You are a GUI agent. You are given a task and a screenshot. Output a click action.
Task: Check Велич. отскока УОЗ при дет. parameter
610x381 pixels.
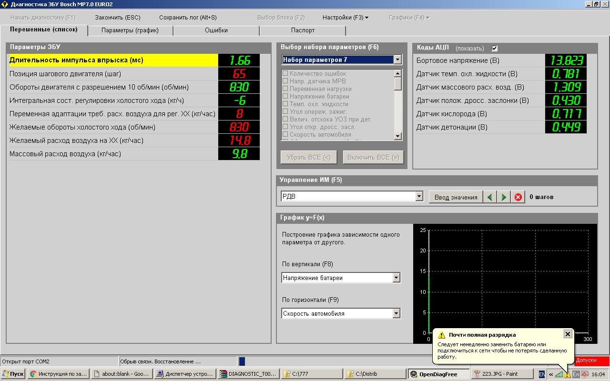coord(285,119)
